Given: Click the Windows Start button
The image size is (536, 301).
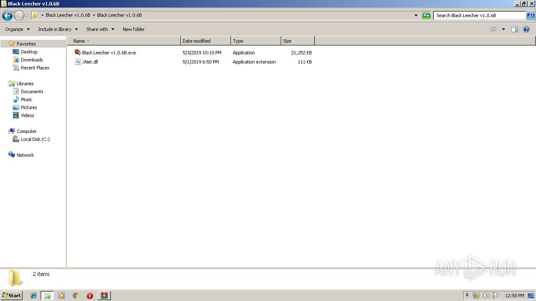Looking at the screenshot, I should tap(11, 295).
